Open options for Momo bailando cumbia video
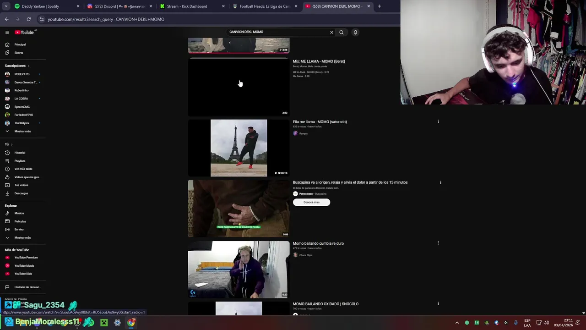Image resolution: width=586 pixels, height=330 pixels. pyautogui.click(x=438, y=243)
